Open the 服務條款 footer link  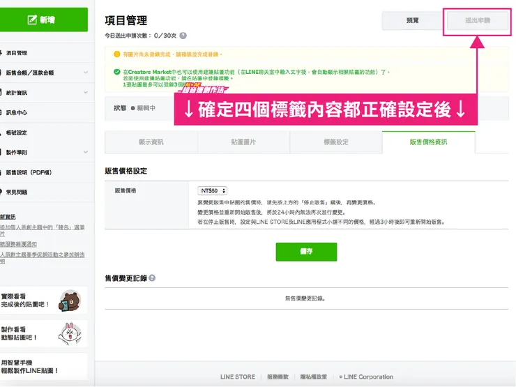point(278,377)
